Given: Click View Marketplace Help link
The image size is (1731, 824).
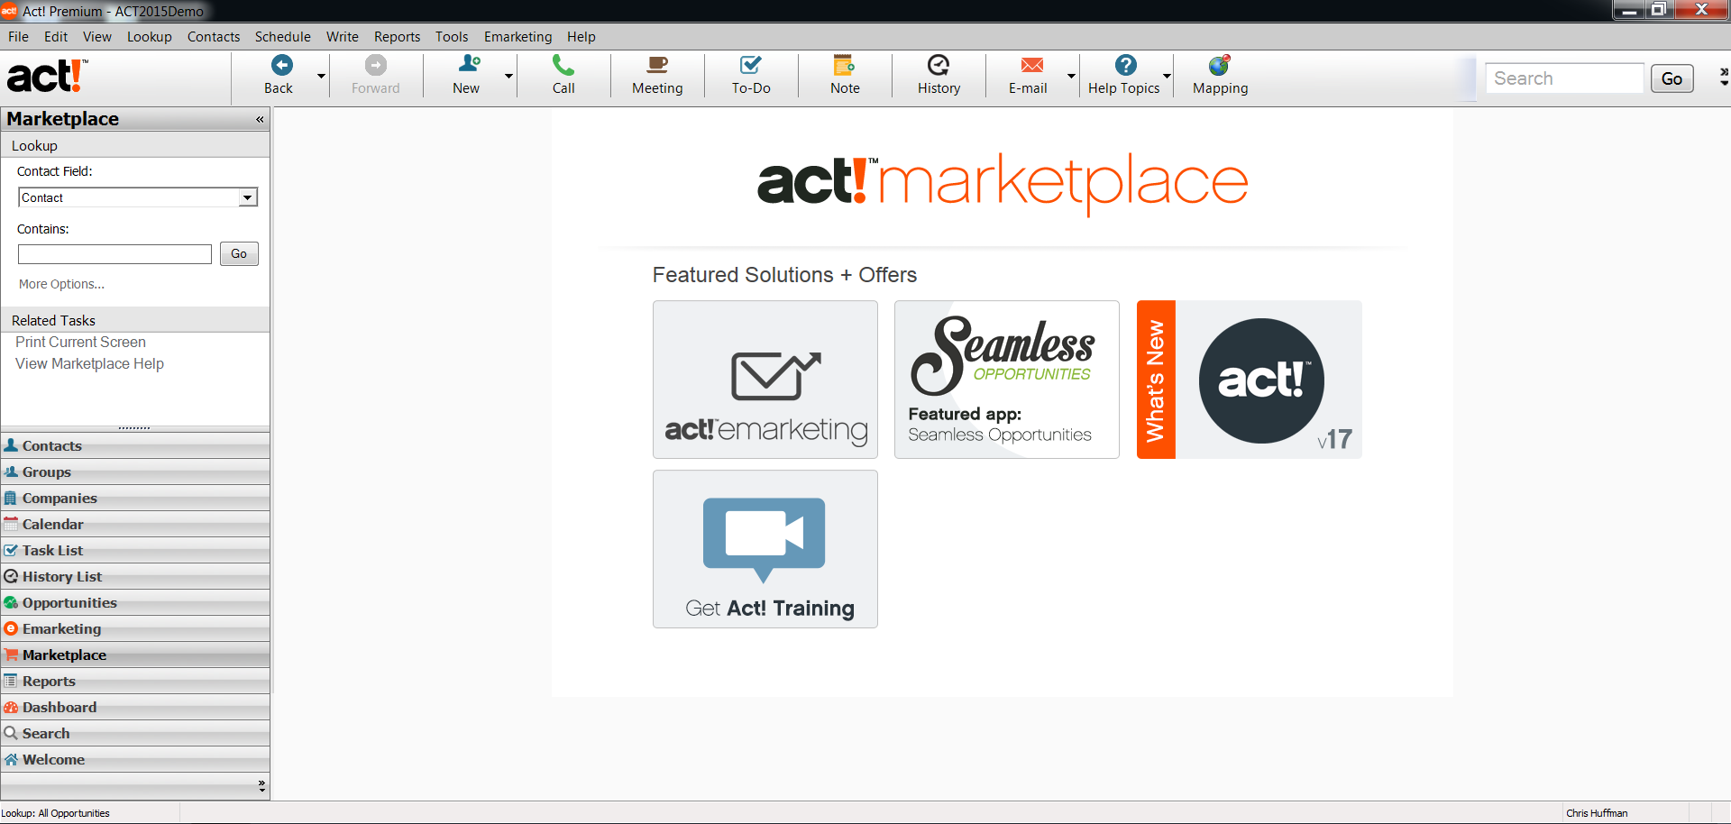Looking at the screenshot, I should click(89, 364).
